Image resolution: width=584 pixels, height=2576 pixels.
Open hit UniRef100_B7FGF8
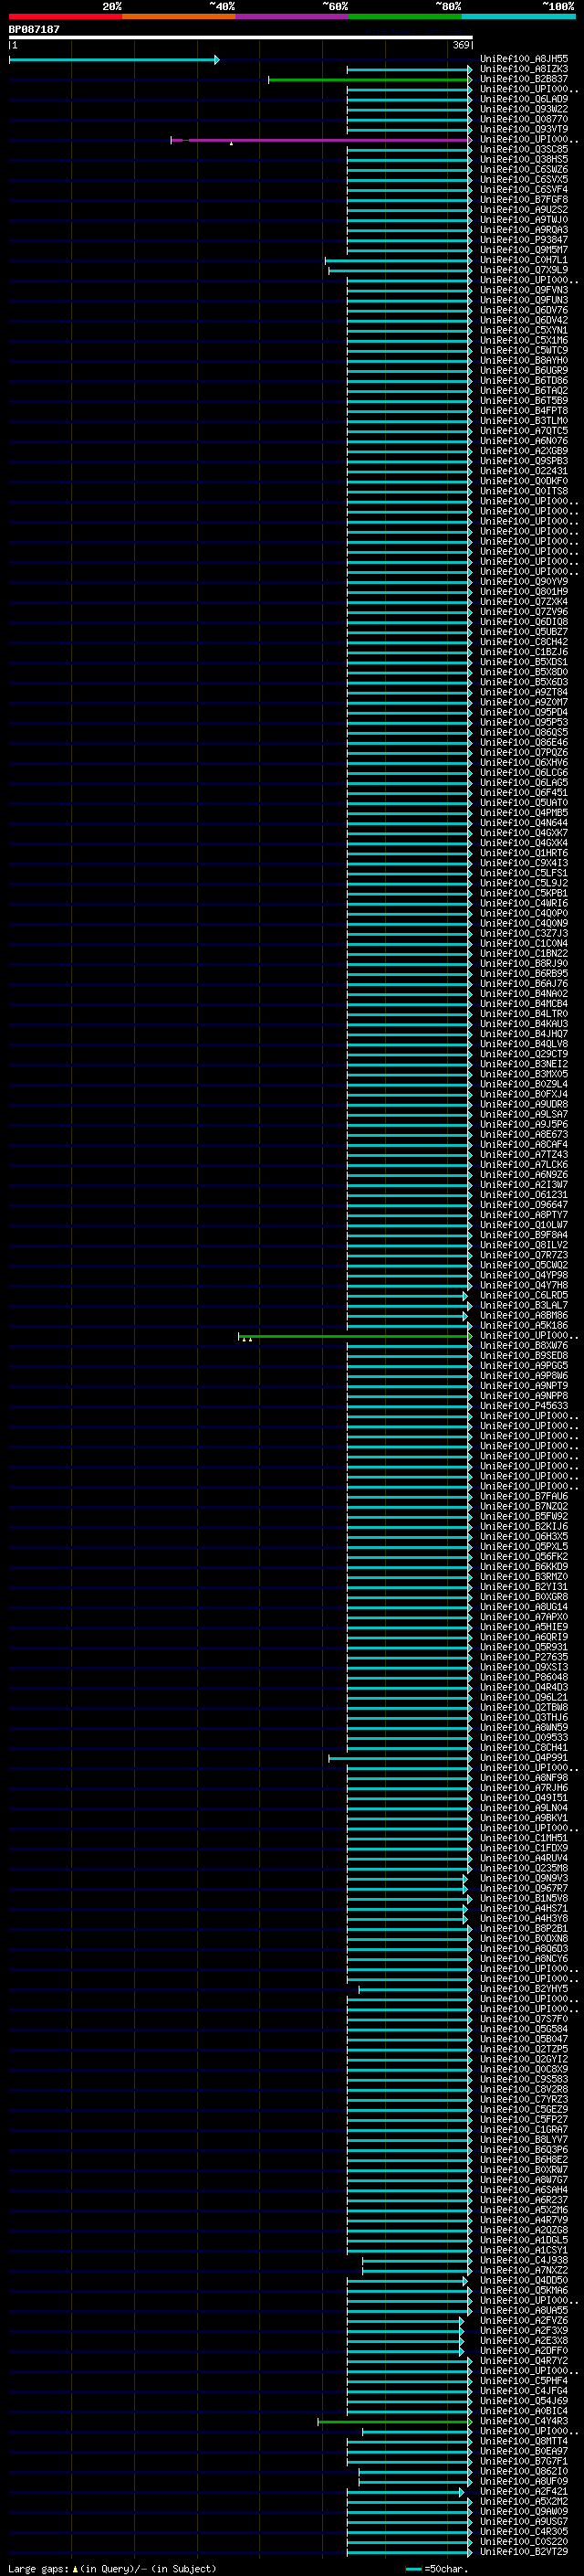[x=523, y=200]
